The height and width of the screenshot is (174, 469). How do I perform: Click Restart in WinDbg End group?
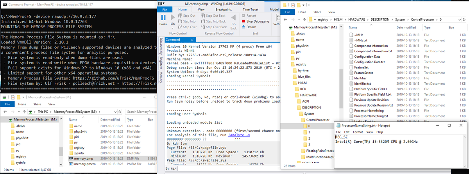[x=249, y=16]
